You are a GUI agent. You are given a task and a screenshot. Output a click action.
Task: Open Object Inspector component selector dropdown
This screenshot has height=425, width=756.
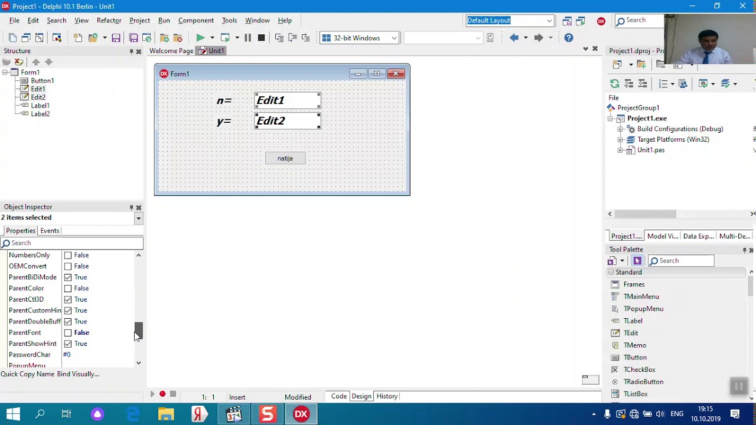[138, 218]
